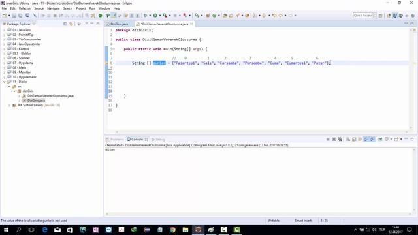Minimize the Package Explorer panel

point(92,24)
